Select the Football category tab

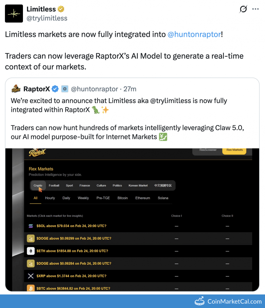54,186
